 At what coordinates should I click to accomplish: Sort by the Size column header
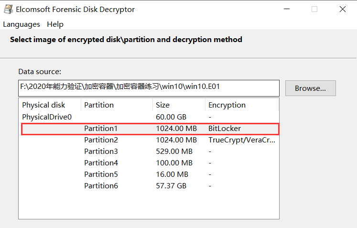pyautogui.click(x=163, y=105)
